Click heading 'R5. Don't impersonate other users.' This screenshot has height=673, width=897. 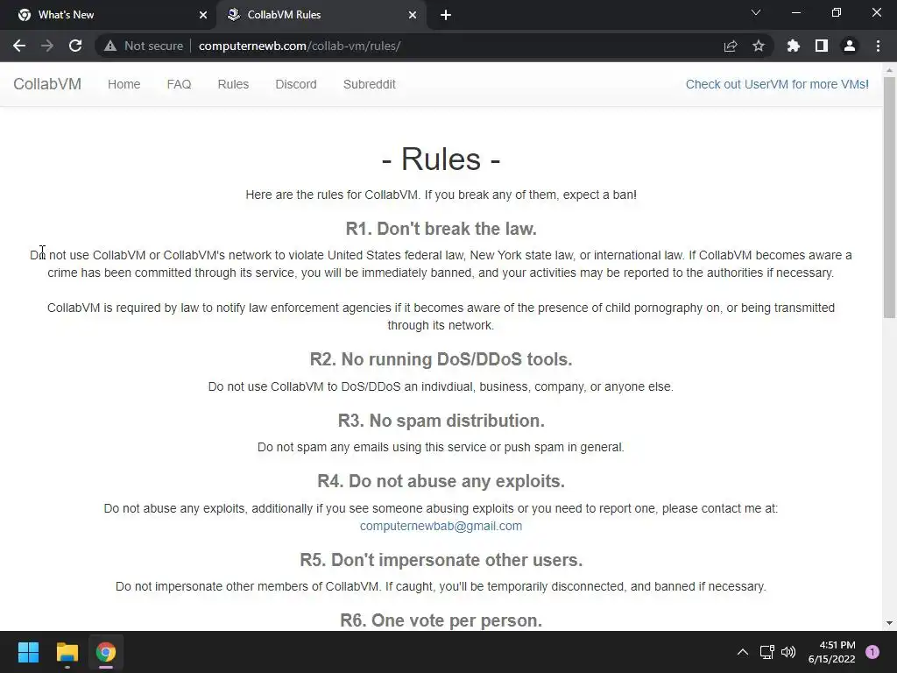pyautogui.click(x=441, y=560)
